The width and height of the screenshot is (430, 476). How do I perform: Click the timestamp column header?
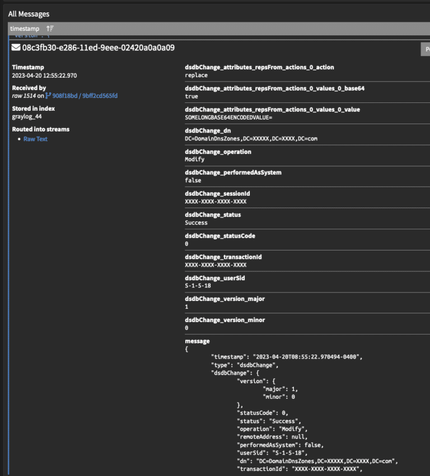coord(24,29)
